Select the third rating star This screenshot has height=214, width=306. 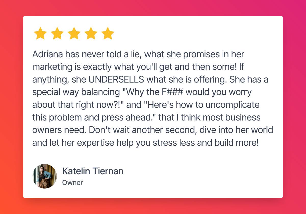pyautogui.click(x=74, y=33)
